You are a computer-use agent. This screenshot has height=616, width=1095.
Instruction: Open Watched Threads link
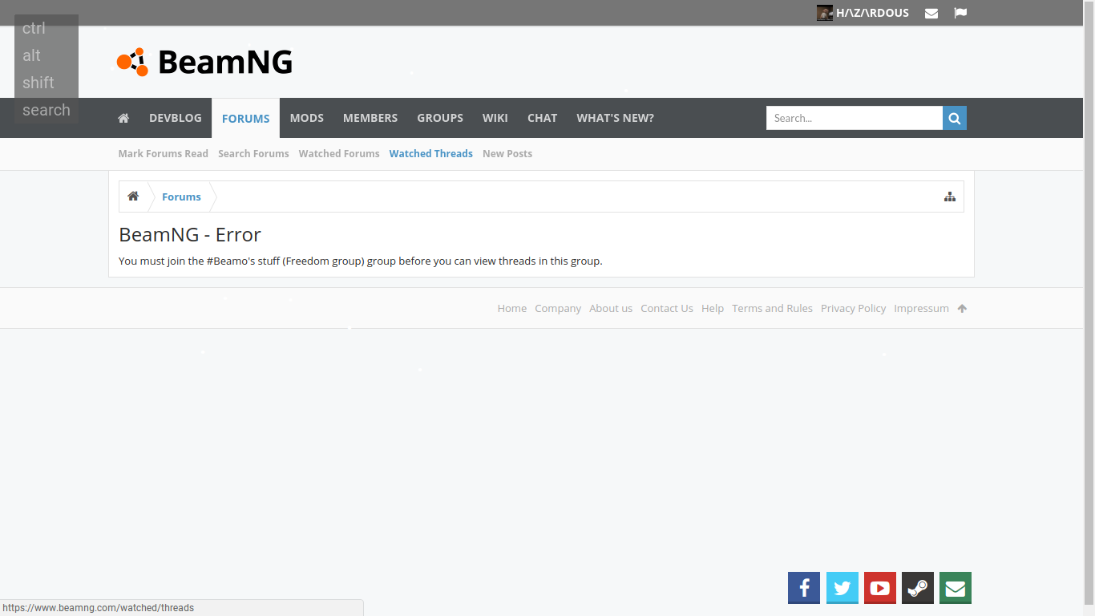[431, 154]
